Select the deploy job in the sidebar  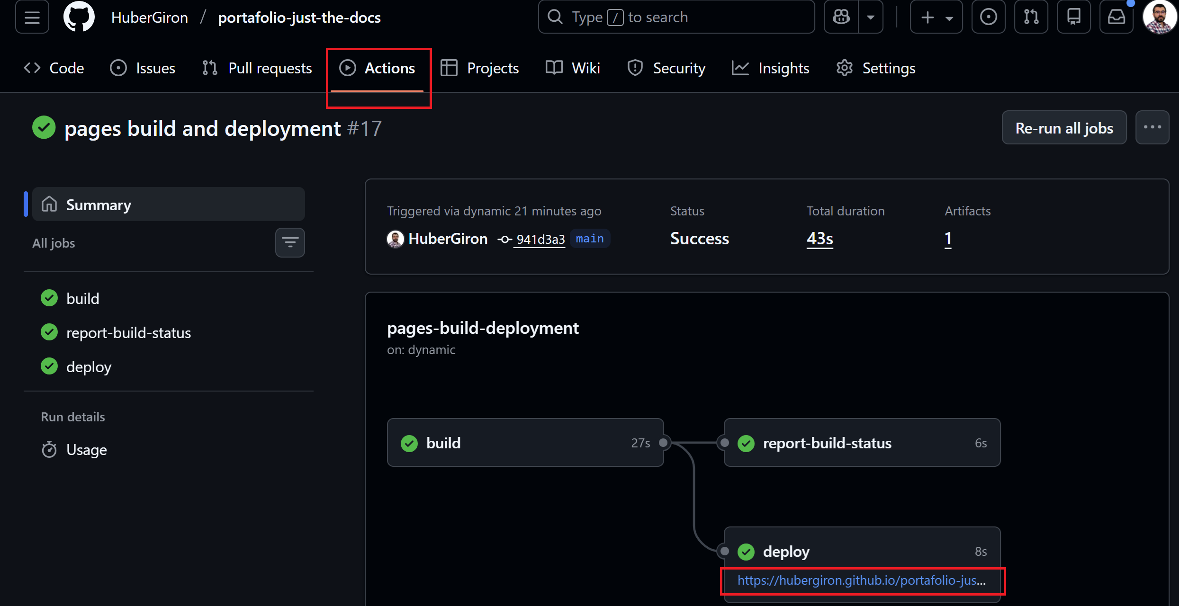(x=89, y=366)
